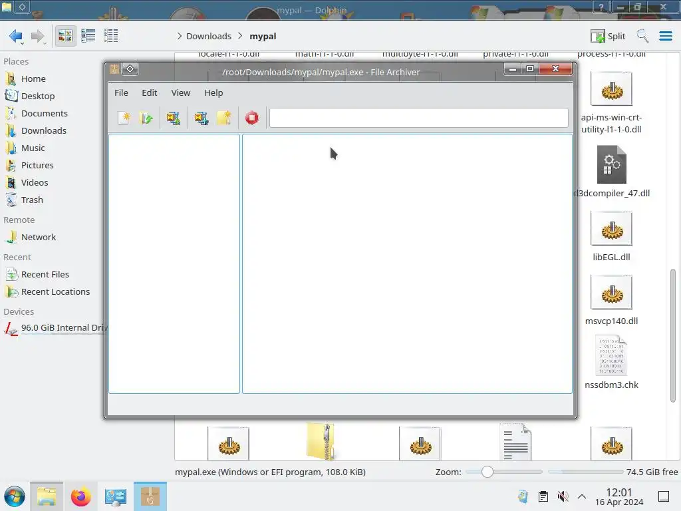Open View menu in File Archiver

[x=181, y=92]
